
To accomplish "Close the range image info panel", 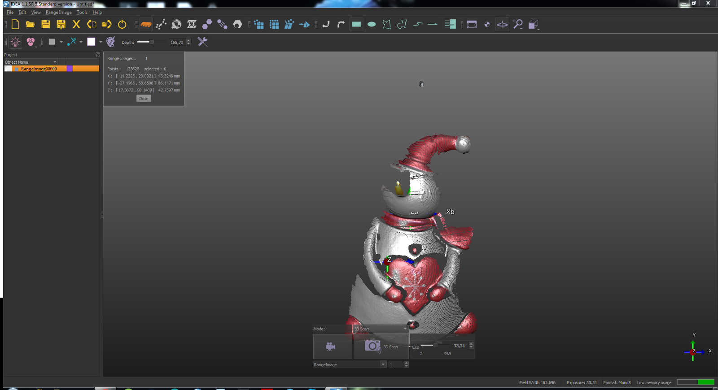I will [144, 99].
